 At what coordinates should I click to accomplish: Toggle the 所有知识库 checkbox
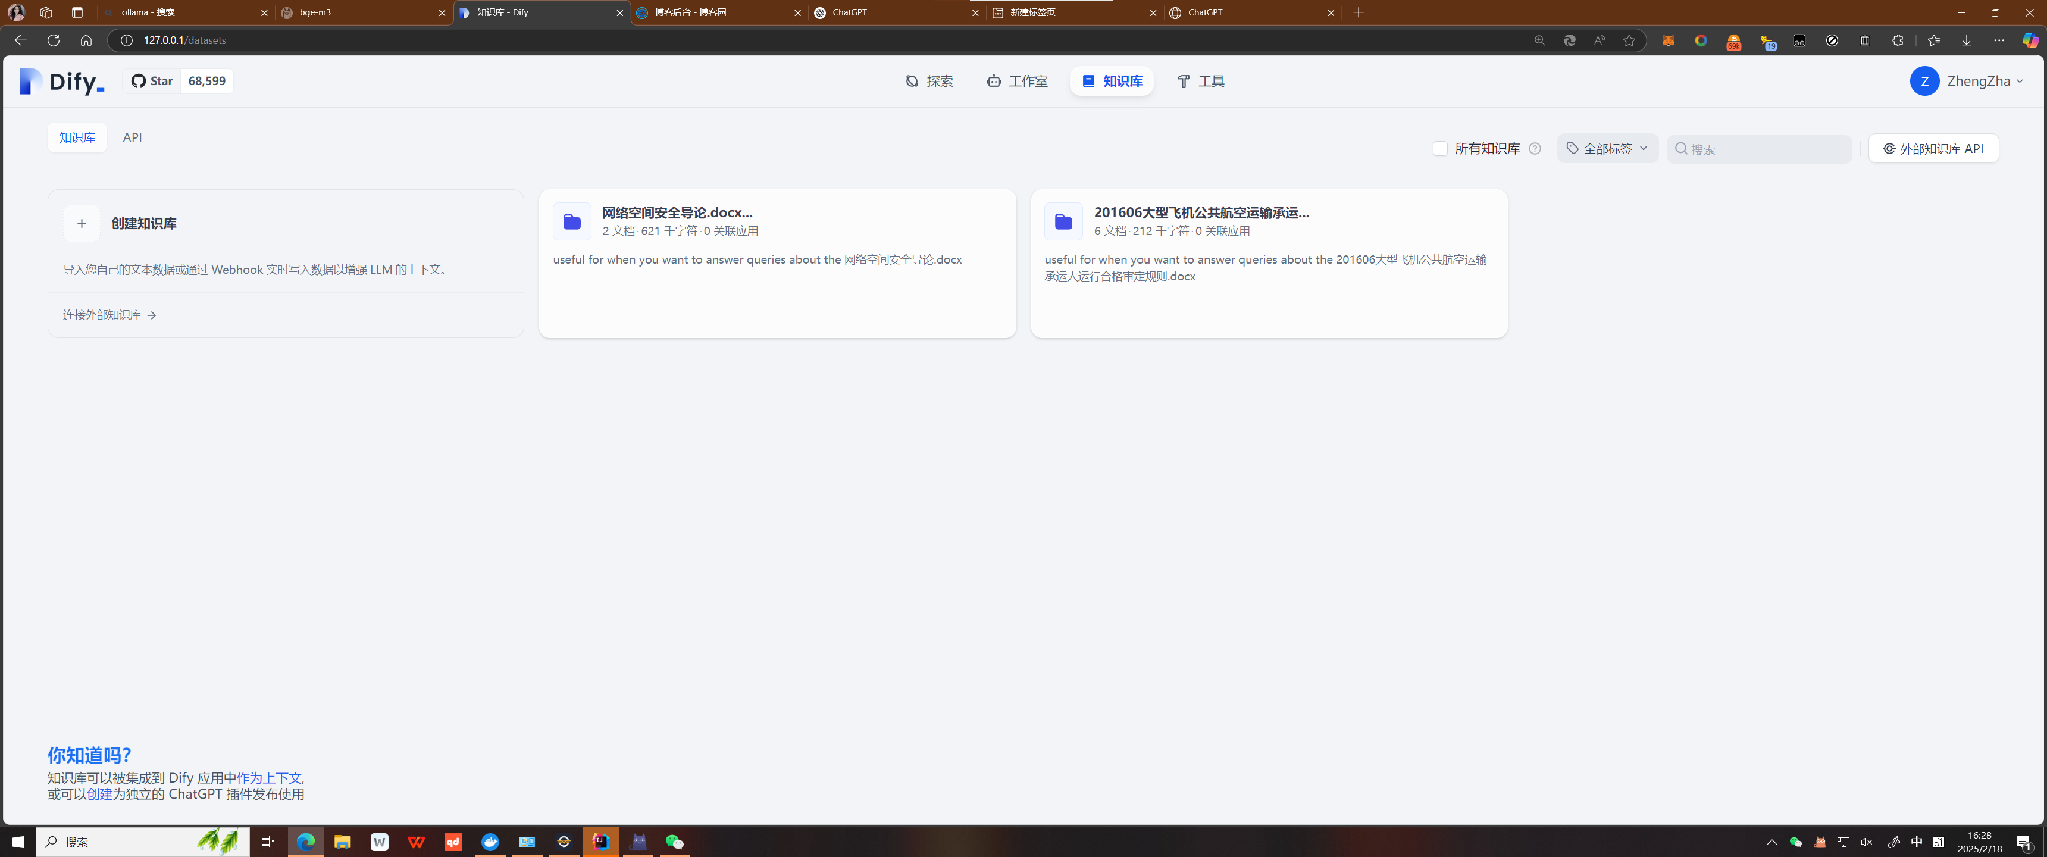tap(1439, 149)
